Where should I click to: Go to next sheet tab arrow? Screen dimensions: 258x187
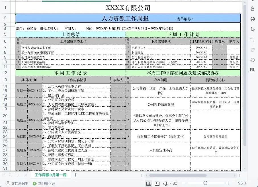(x=18, y=175)
